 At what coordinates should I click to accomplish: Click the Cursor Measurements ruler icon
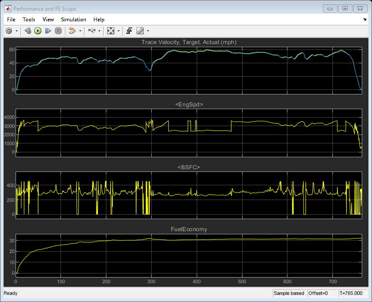pos(140,31)
